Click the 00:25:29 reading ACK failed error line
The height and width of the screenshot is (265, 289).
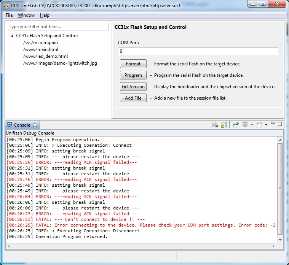coord(72,162)
